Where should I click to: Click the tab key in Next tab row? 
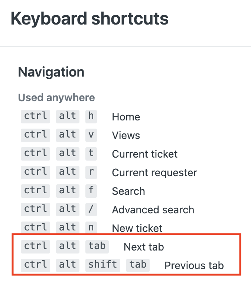point(97,246)
